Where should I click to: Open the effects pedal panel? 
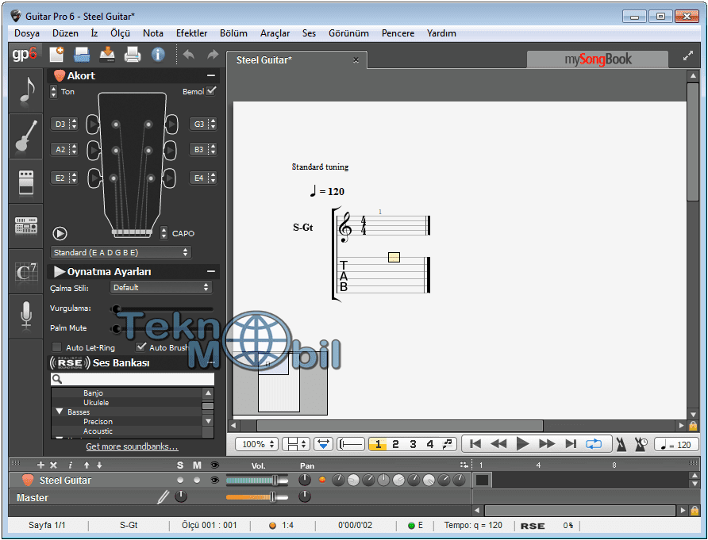[x=26, y=182]
